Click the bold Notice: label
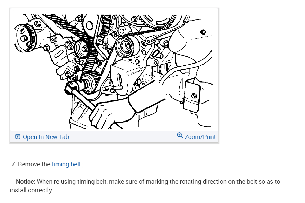The height and width of the screenshot is (203, 305). point(26,182)
